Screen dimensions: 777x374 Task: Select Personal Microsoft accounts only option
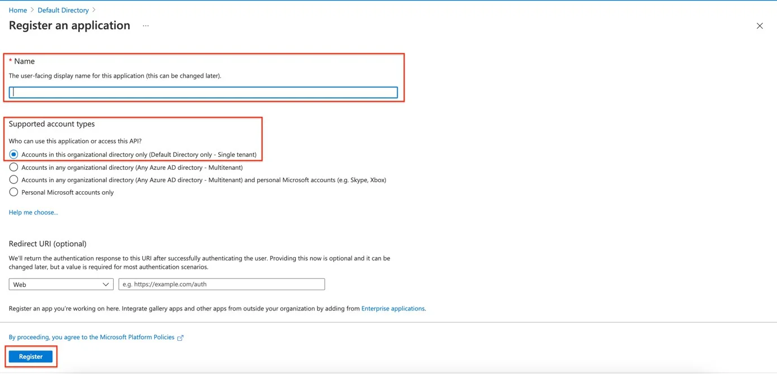(14, 192)
